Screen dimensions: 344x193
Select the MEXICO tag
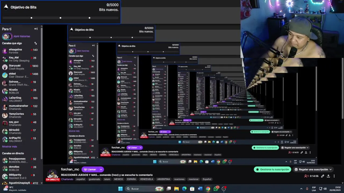point(119,179)
